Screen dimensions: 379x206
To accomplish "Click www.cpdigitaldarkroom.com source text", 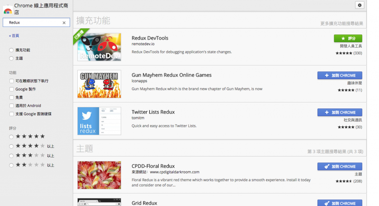I will (175, 172).
